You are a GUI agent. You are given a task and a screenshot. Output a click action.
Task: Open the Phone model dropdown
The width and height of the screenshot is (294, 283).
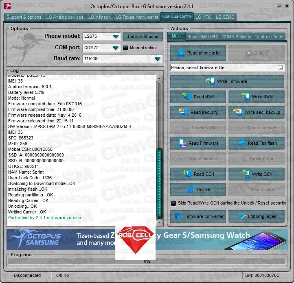pos(116,36)
